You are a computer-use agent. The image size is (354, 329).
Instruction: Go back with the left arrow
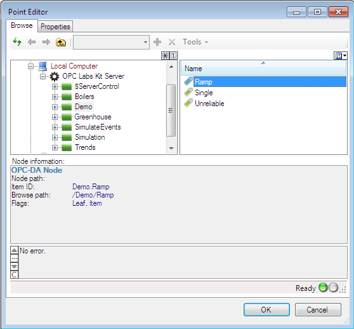click(32, 42)
